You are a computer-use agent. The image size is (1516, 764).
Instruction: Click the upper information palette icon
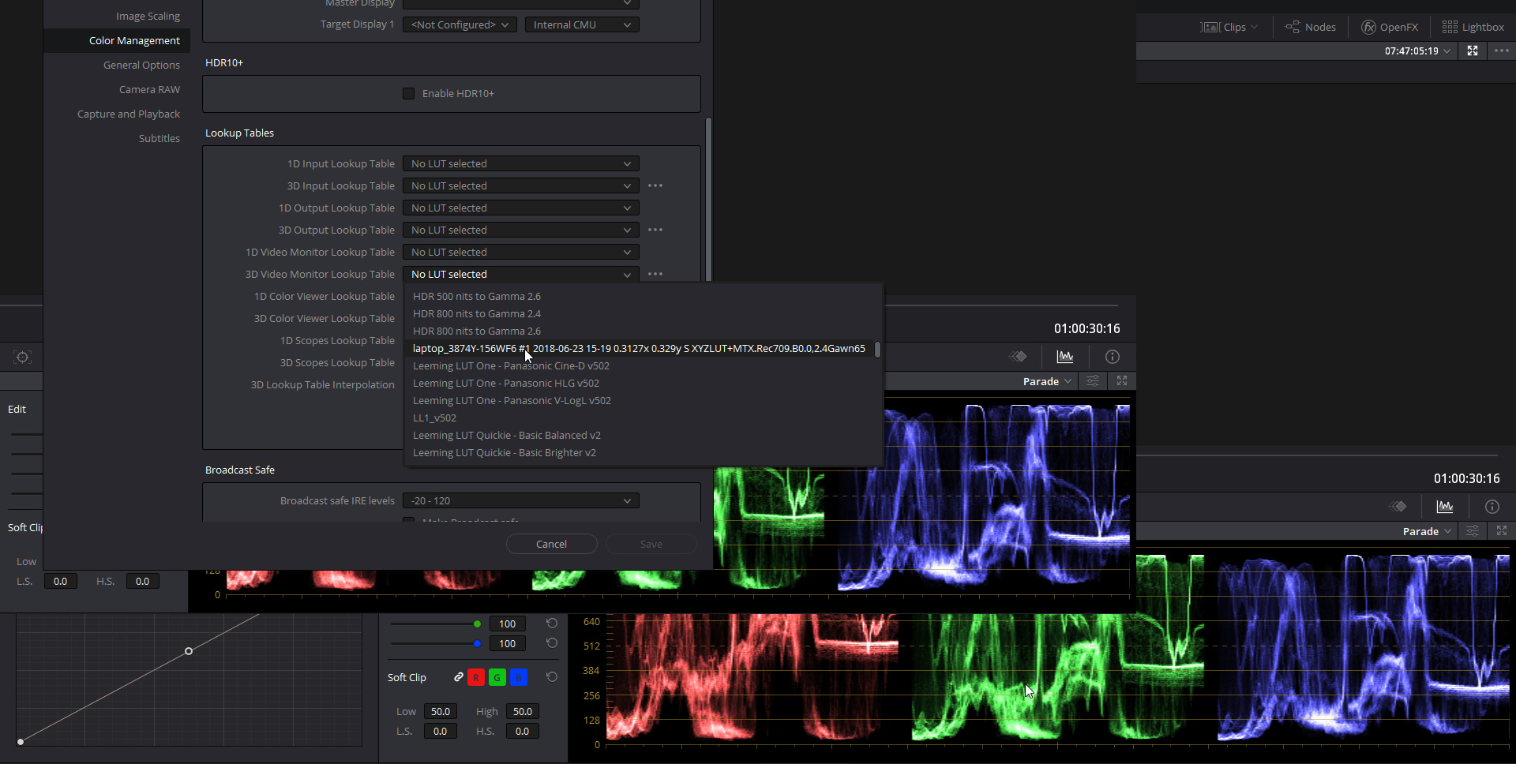point(1113,357)
